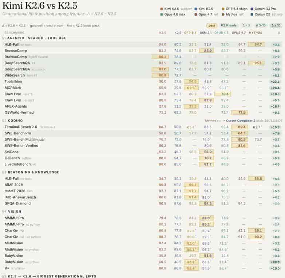The image size is (285, 278).
Task: Click the +16.4 delta for APEX-Agents
Action: pyautogui.click(x=275, y=106)
